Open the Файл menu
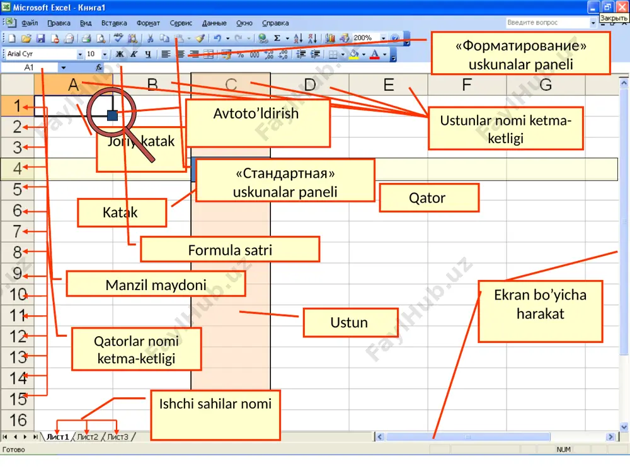630x473 pixels. click(x=30, y=23)
